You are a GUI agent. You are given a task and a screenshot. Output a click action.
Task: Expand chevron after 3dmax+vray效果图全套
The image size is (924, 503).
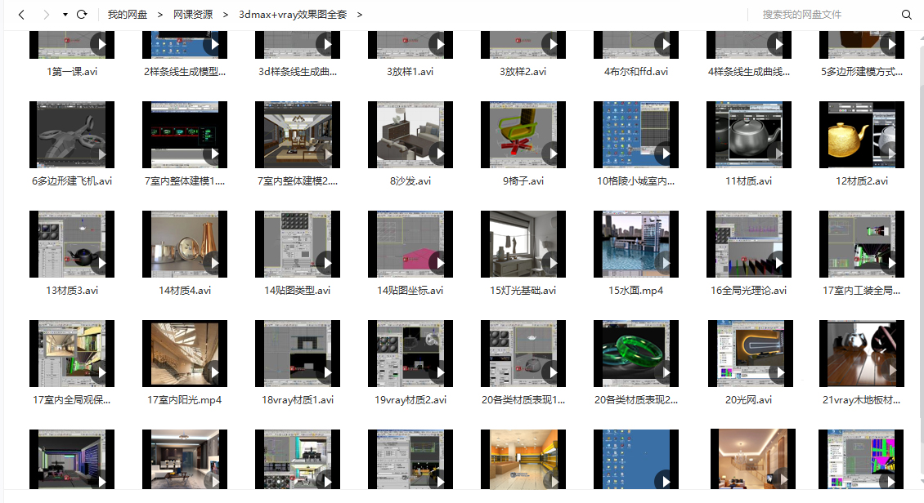point(360,14)
